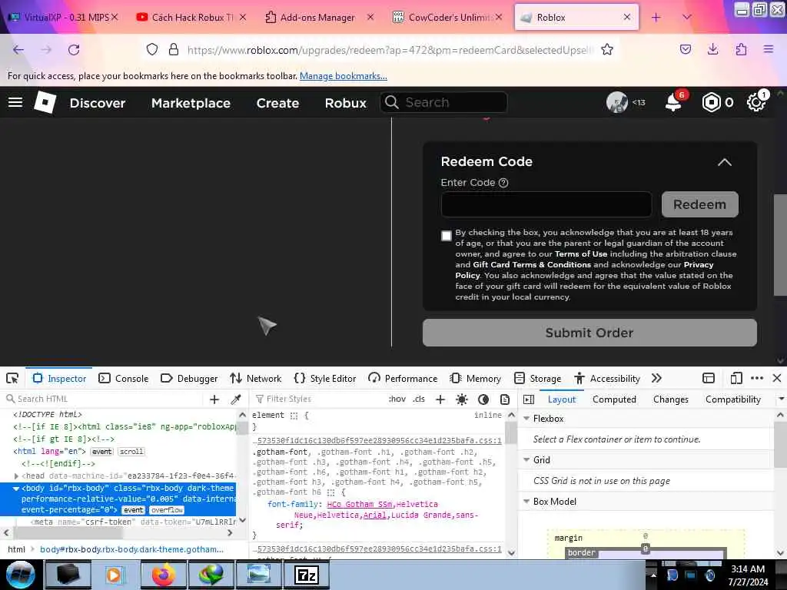Activate the element picker tool in DevTools

12,378
